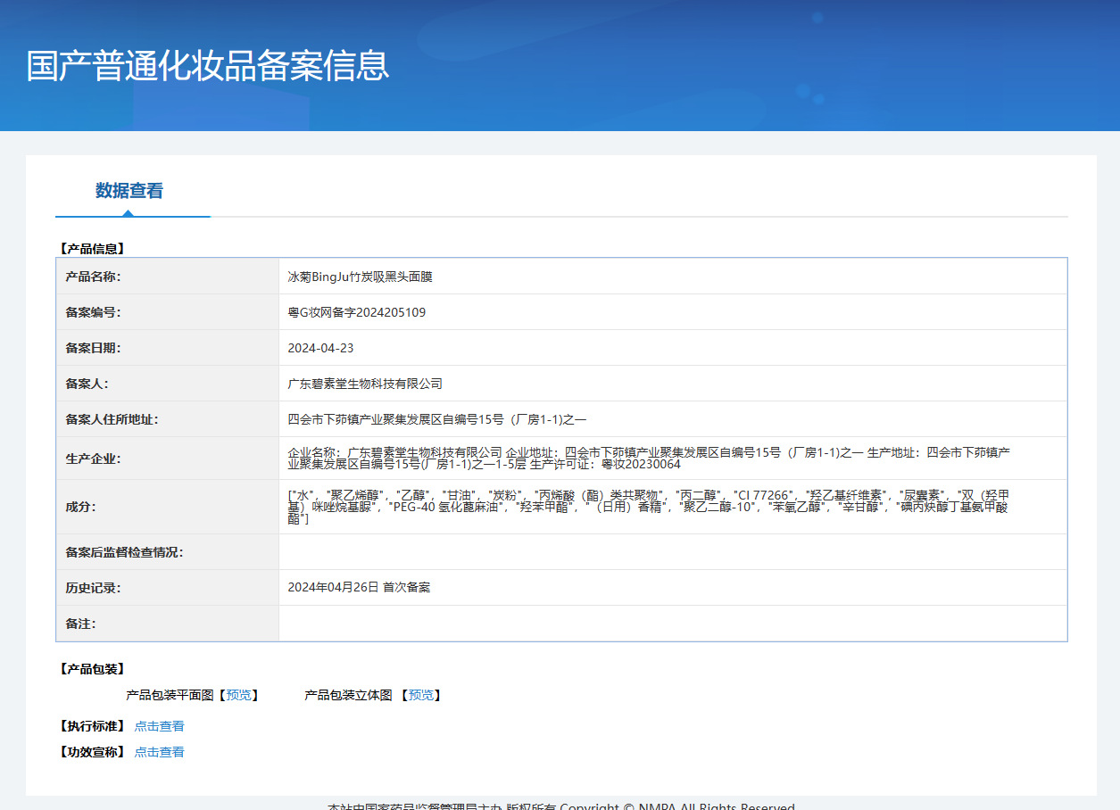Viewport: 1120px width, 810px height.
Task: Click 点击查看 next to 执行标准
Action: point(159,726)
